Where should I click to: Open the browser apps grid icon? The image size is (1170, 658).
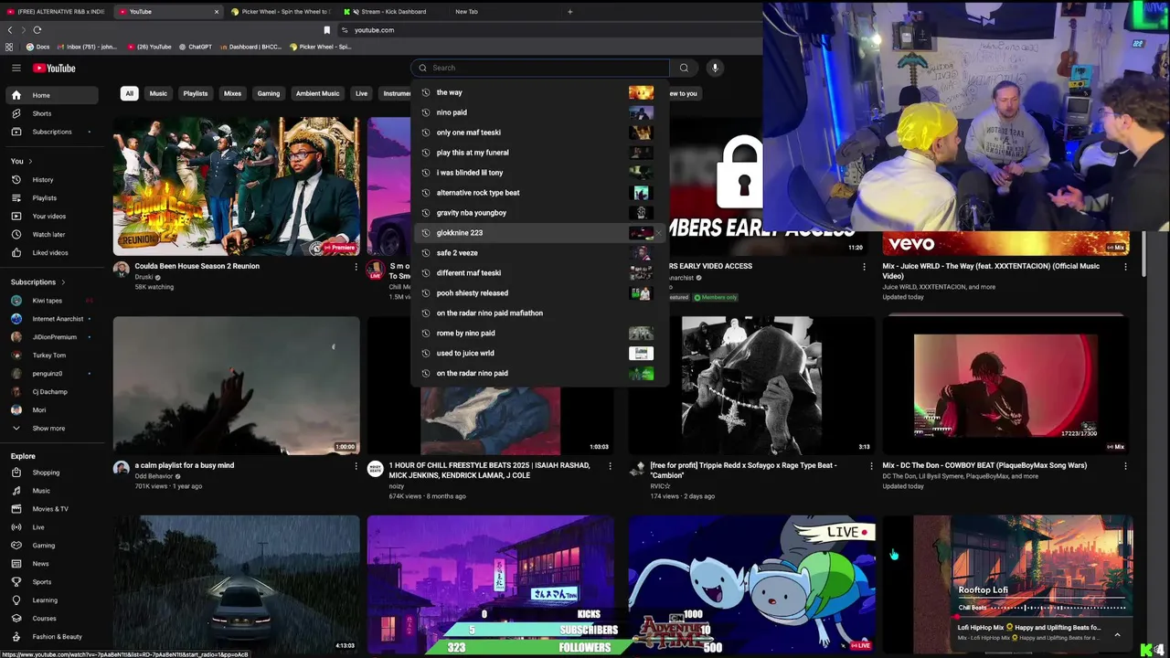point(9,47)
